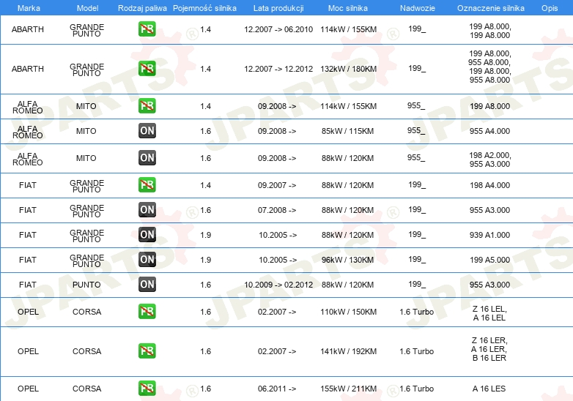Click petrol icon in Fiat Grande Punto 1.4 row
573x401 pixels.
147,184
